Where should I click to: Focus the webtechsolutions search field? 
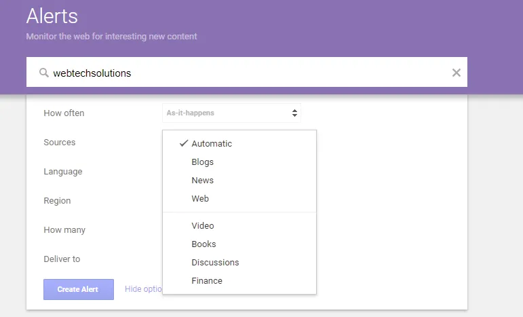pos(247,72)
